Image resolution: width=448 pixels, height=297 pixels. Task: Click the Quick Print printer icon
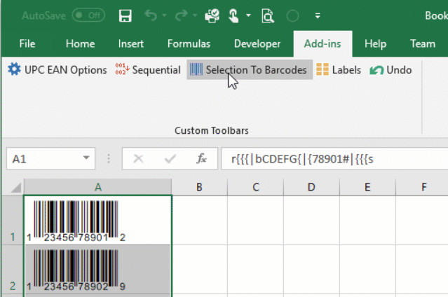pos(212,15)
